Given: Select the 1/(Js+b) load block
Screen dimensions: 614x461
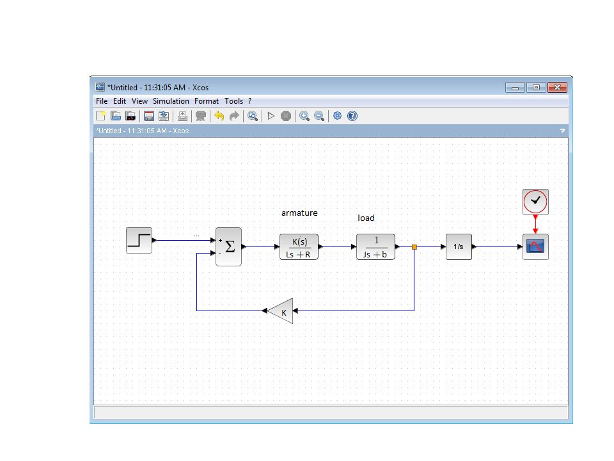Looking at the screenshot, I should [x=375, y=247].
